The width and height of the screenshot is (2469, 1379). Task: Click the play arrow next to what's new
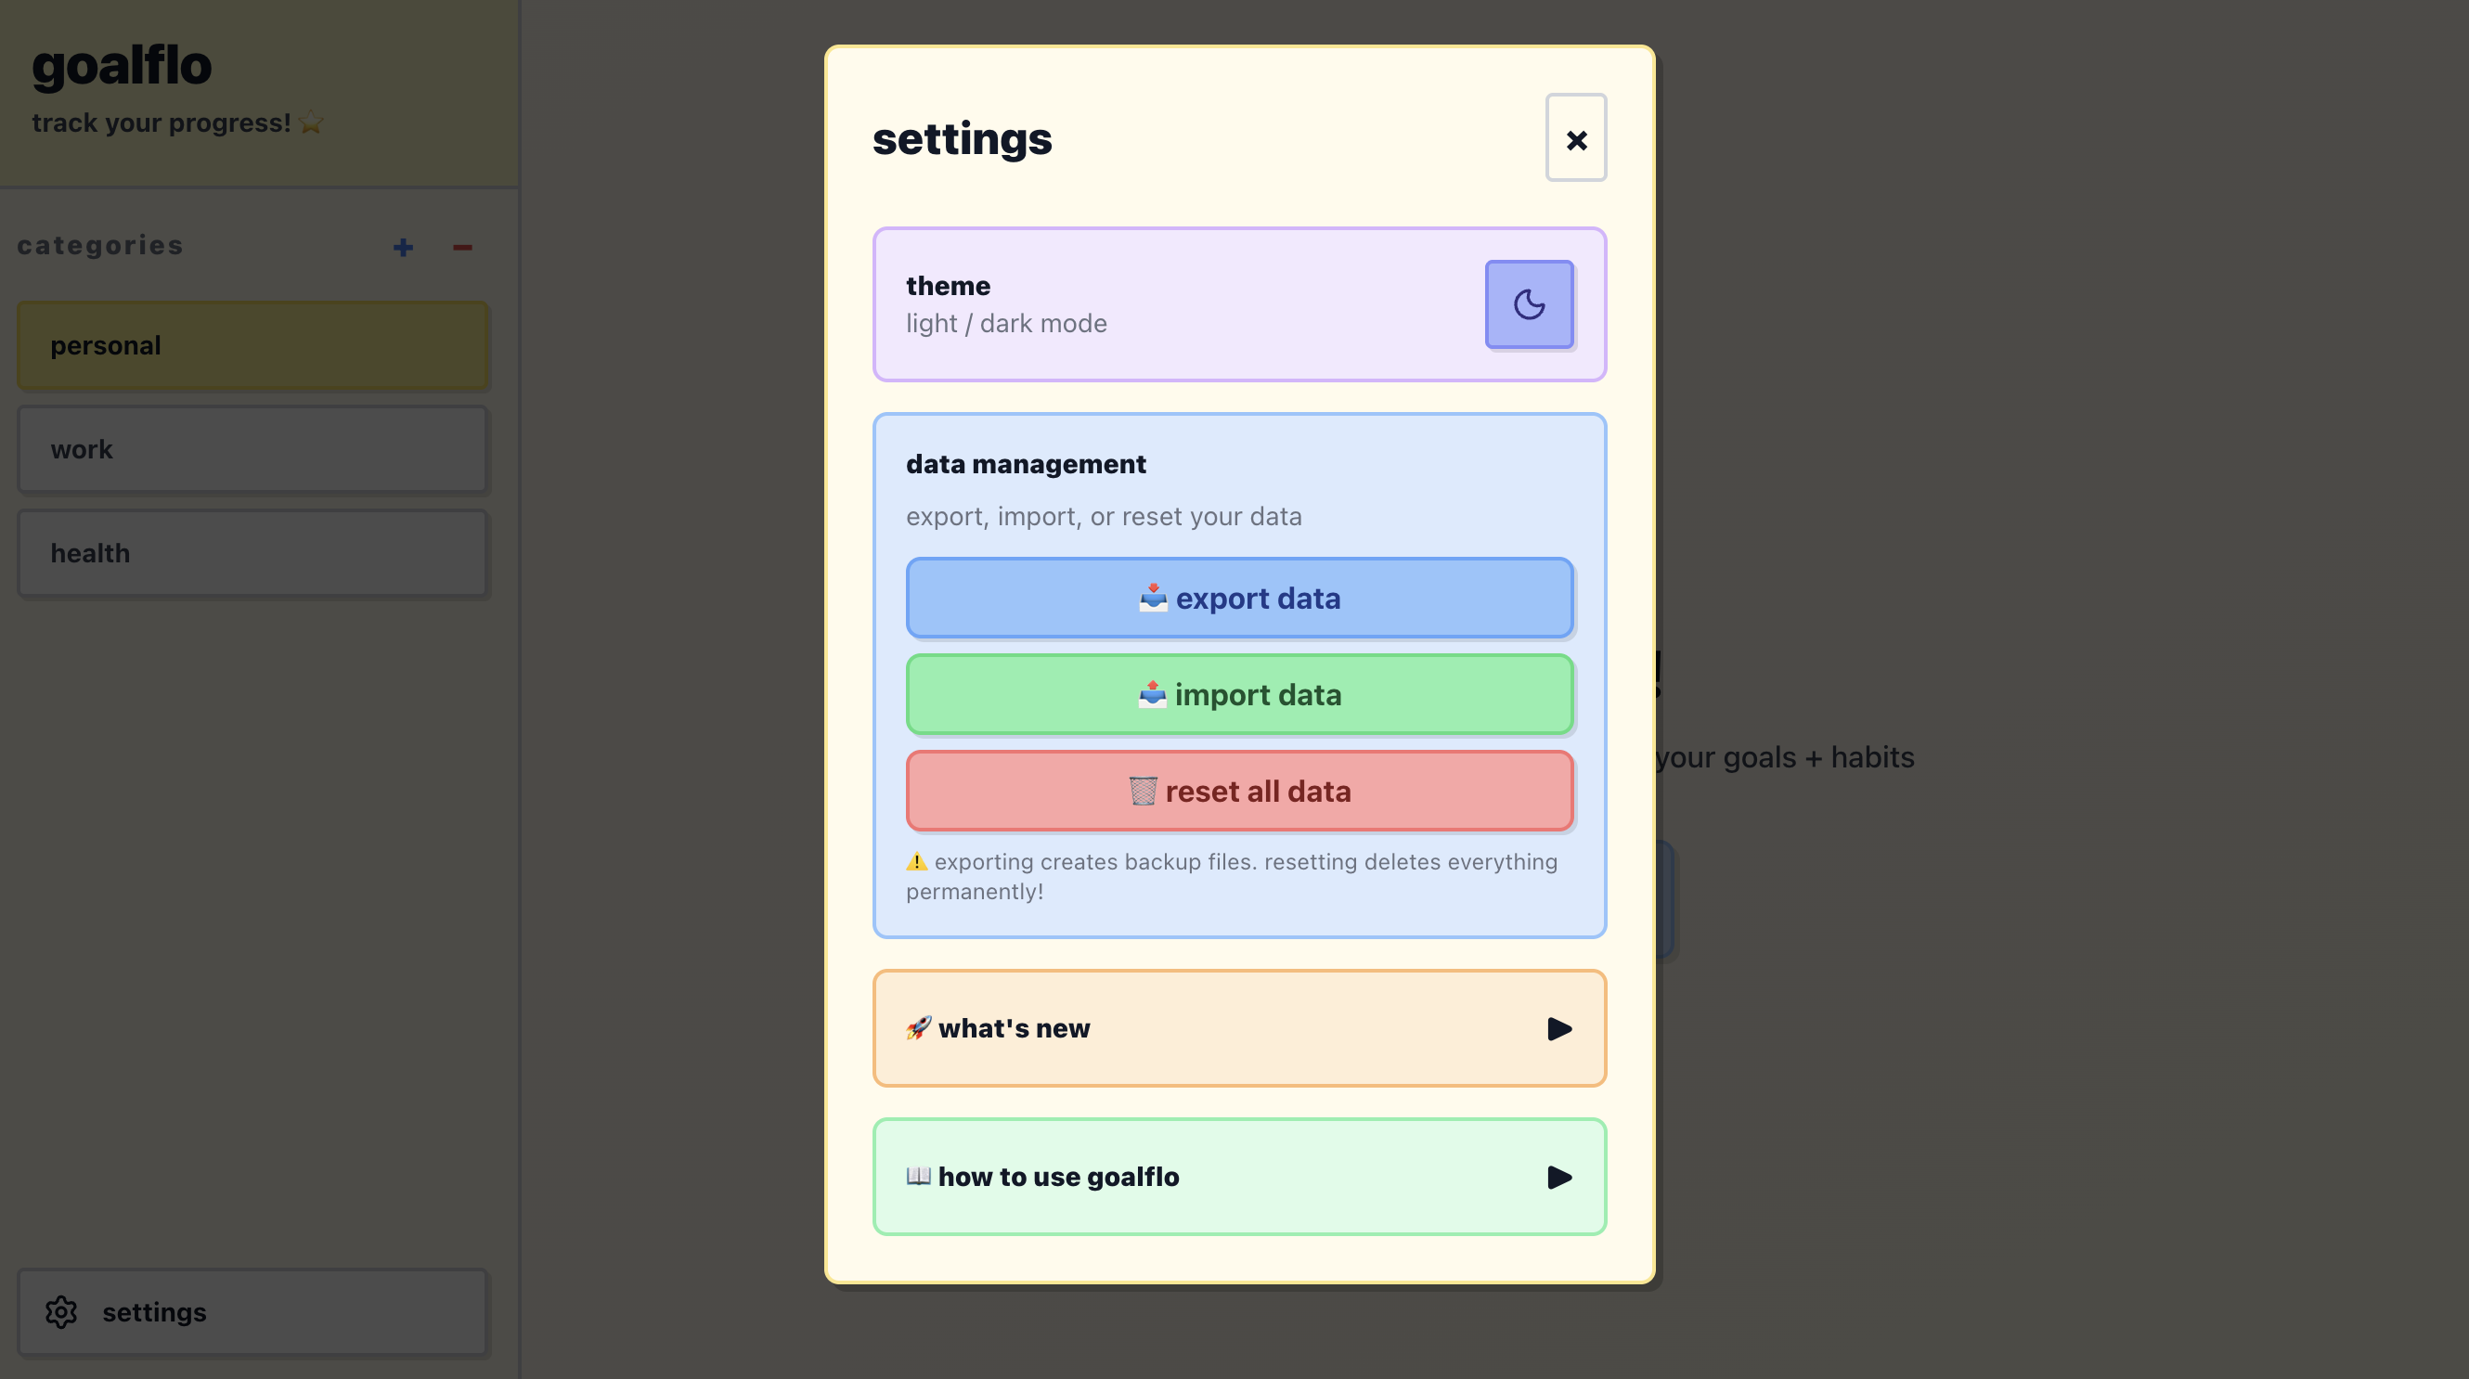coord(1560,1028)
